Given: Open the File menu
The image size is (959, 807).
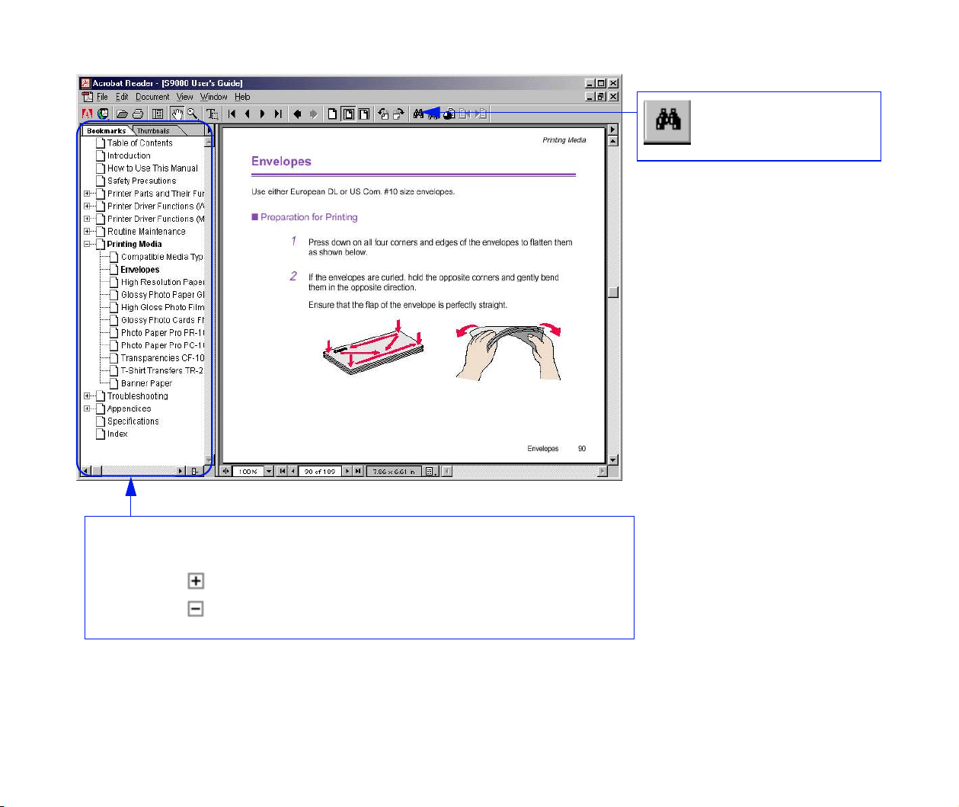Looking at the screenshot, I should click(x=102, y=98).
